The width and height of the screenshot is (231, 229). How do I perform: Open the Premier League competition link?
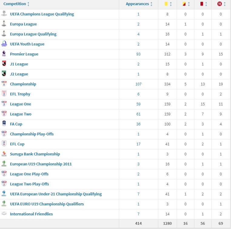click(x=24, y=54)
